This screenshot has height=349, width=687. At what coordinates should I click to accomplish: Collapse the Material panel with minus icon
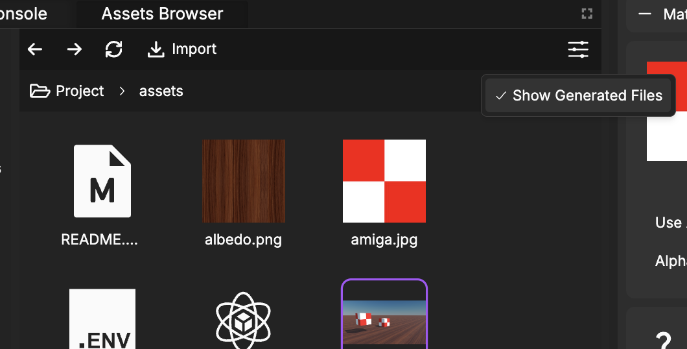(644, 14)
